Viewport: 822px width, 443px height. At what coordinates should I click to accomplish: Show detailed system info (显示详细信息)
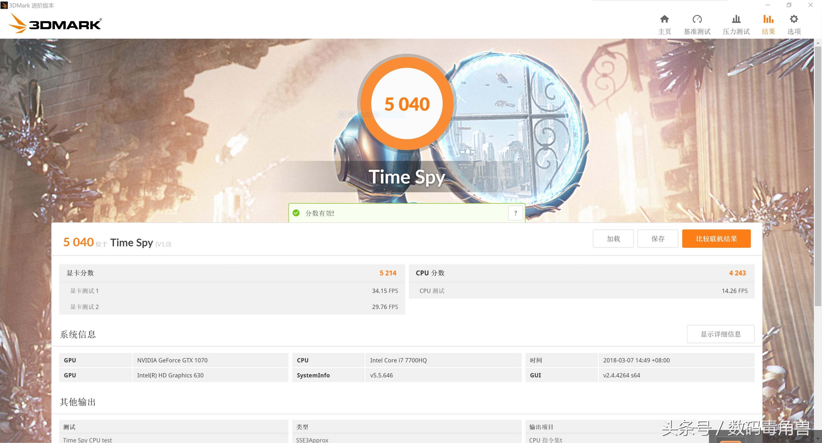(720, 334)
